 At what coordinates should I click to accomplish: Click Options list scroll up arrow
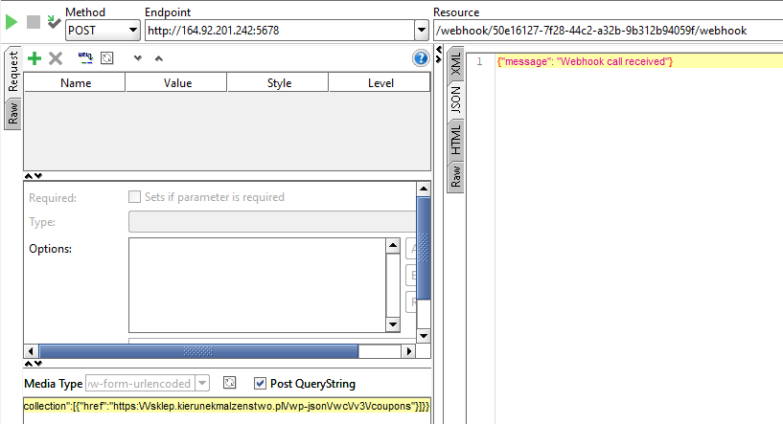pyautogui.click(x=393, y=245)
